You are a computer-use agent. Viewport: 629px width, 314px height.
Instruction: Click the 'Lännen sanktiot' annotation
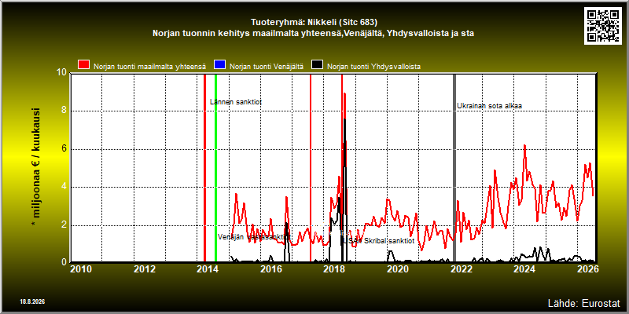236,102
